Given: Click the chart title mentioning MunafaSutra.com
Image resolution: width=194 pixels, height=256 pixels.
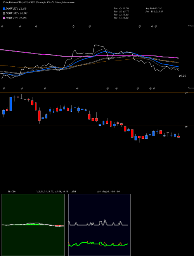Looking at the screenshot, I should [x=39, y=2].
